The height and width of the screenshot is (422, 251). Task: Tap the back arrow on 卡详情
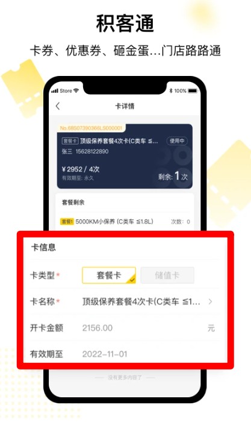[58, 105]
